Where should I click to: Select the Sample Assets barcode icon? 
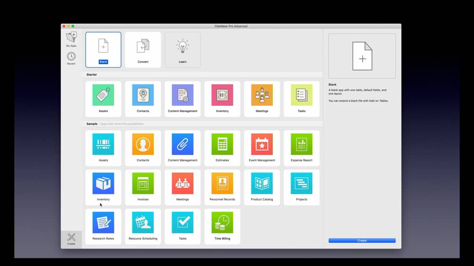tap(103, 144)
